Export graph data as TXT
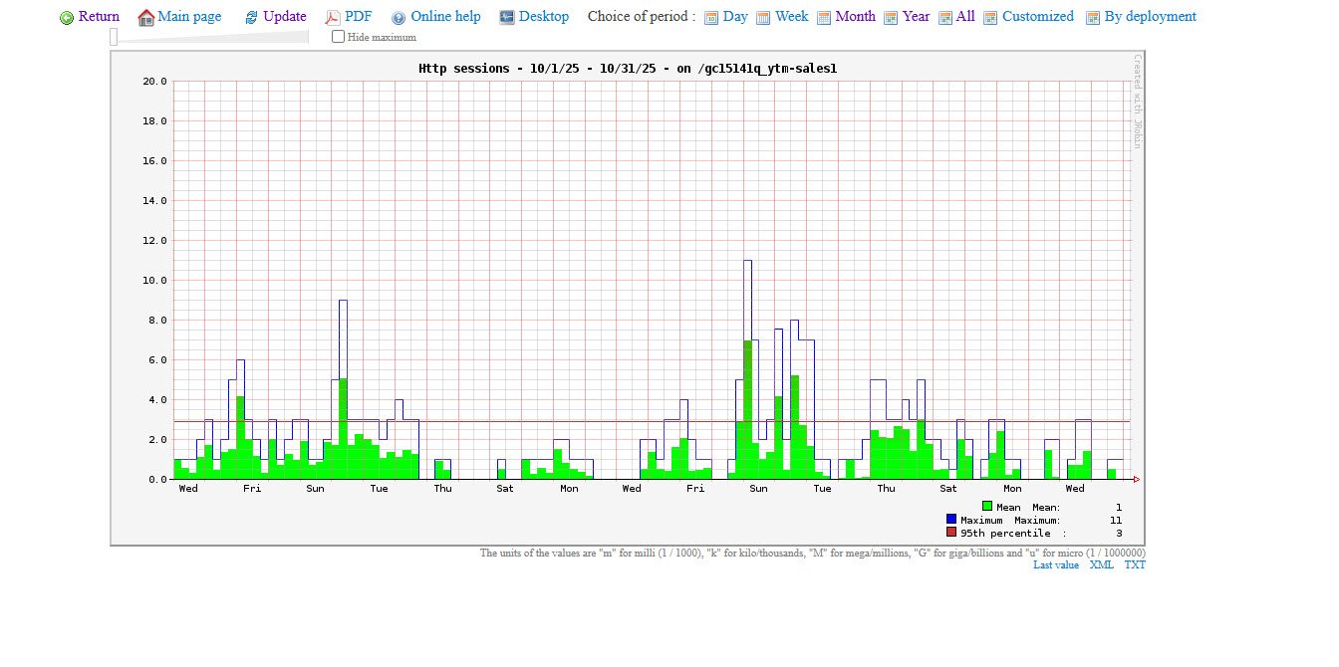This screenshot has width=1339, height=667. point(1135,565)
